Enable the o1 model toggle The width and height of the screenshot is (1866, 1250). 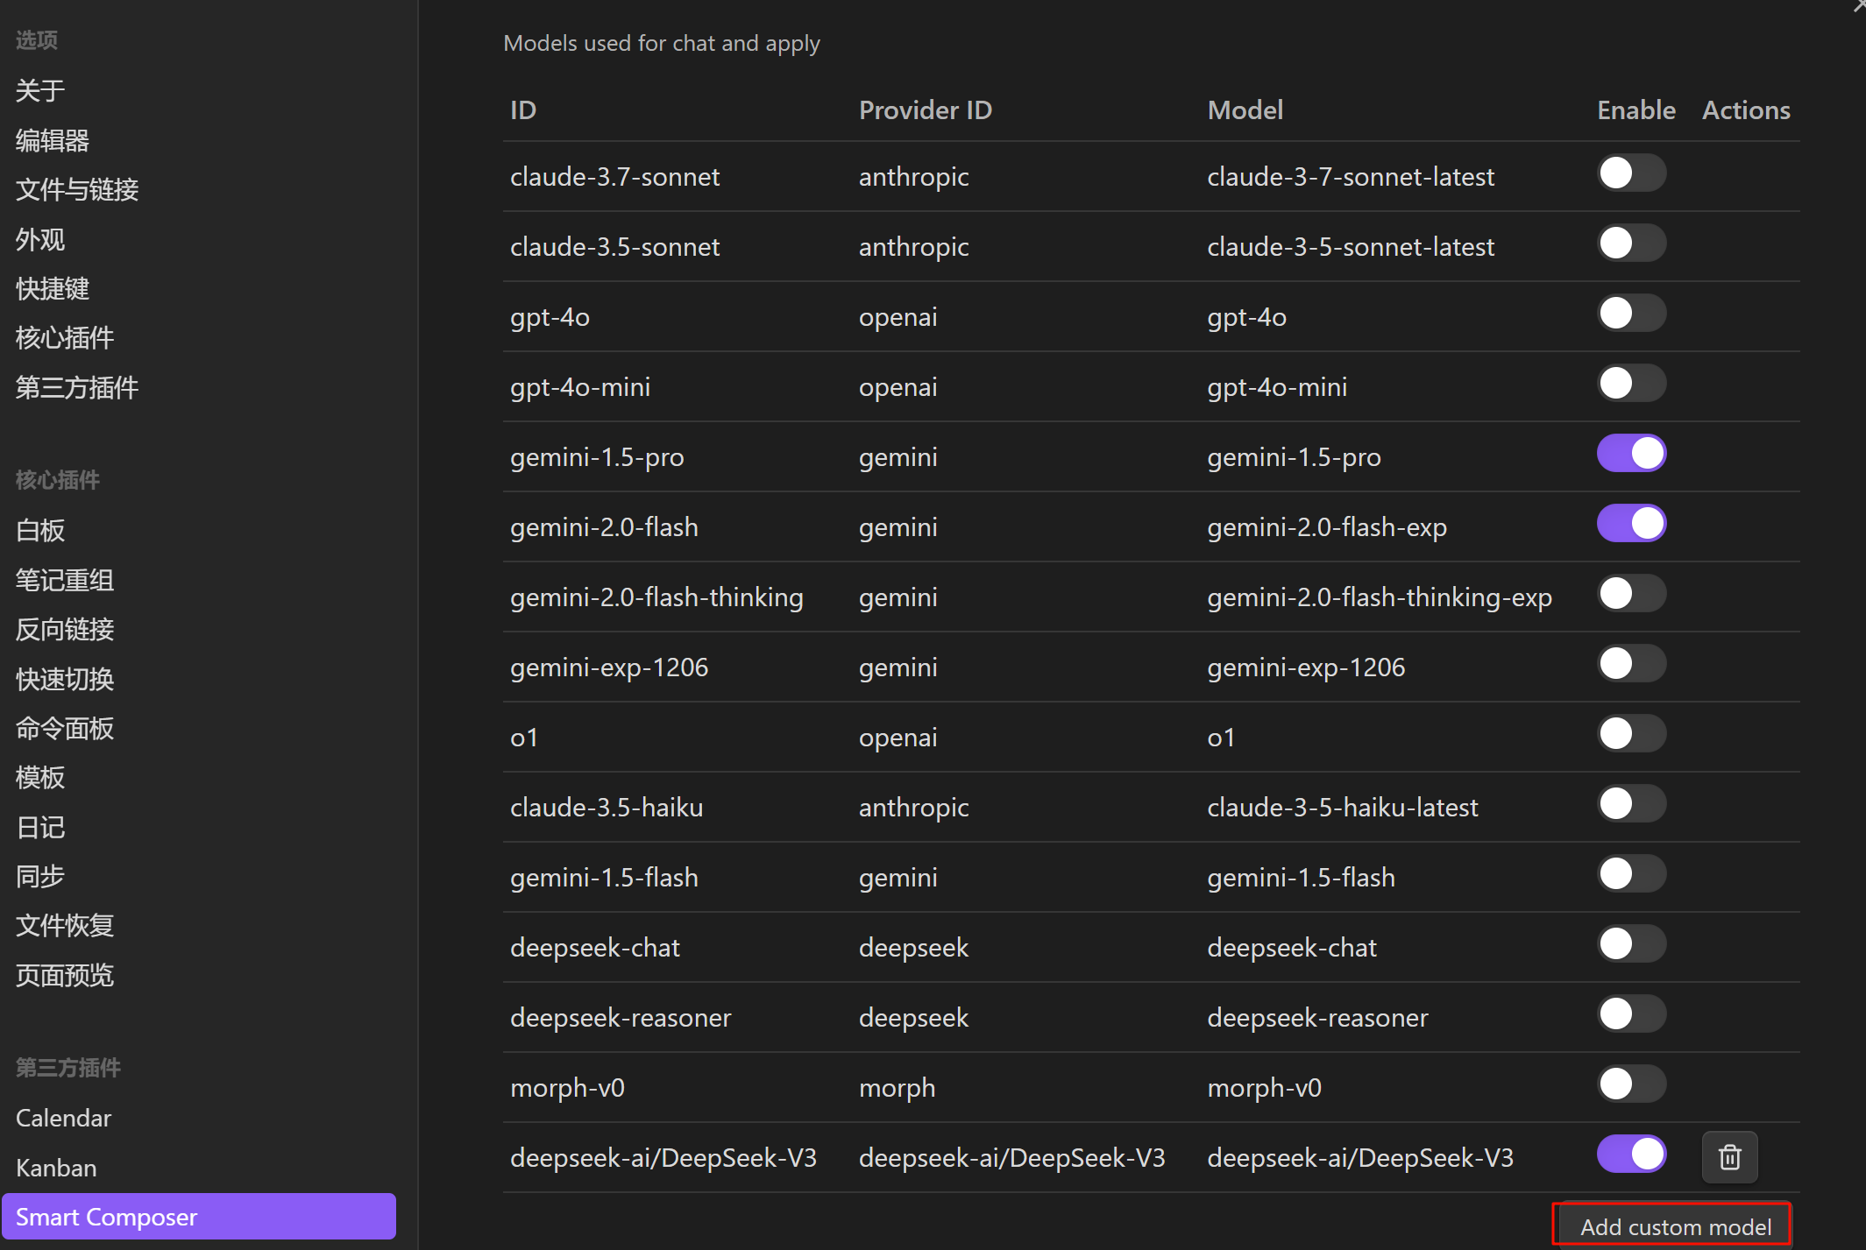click(1630, 734)
